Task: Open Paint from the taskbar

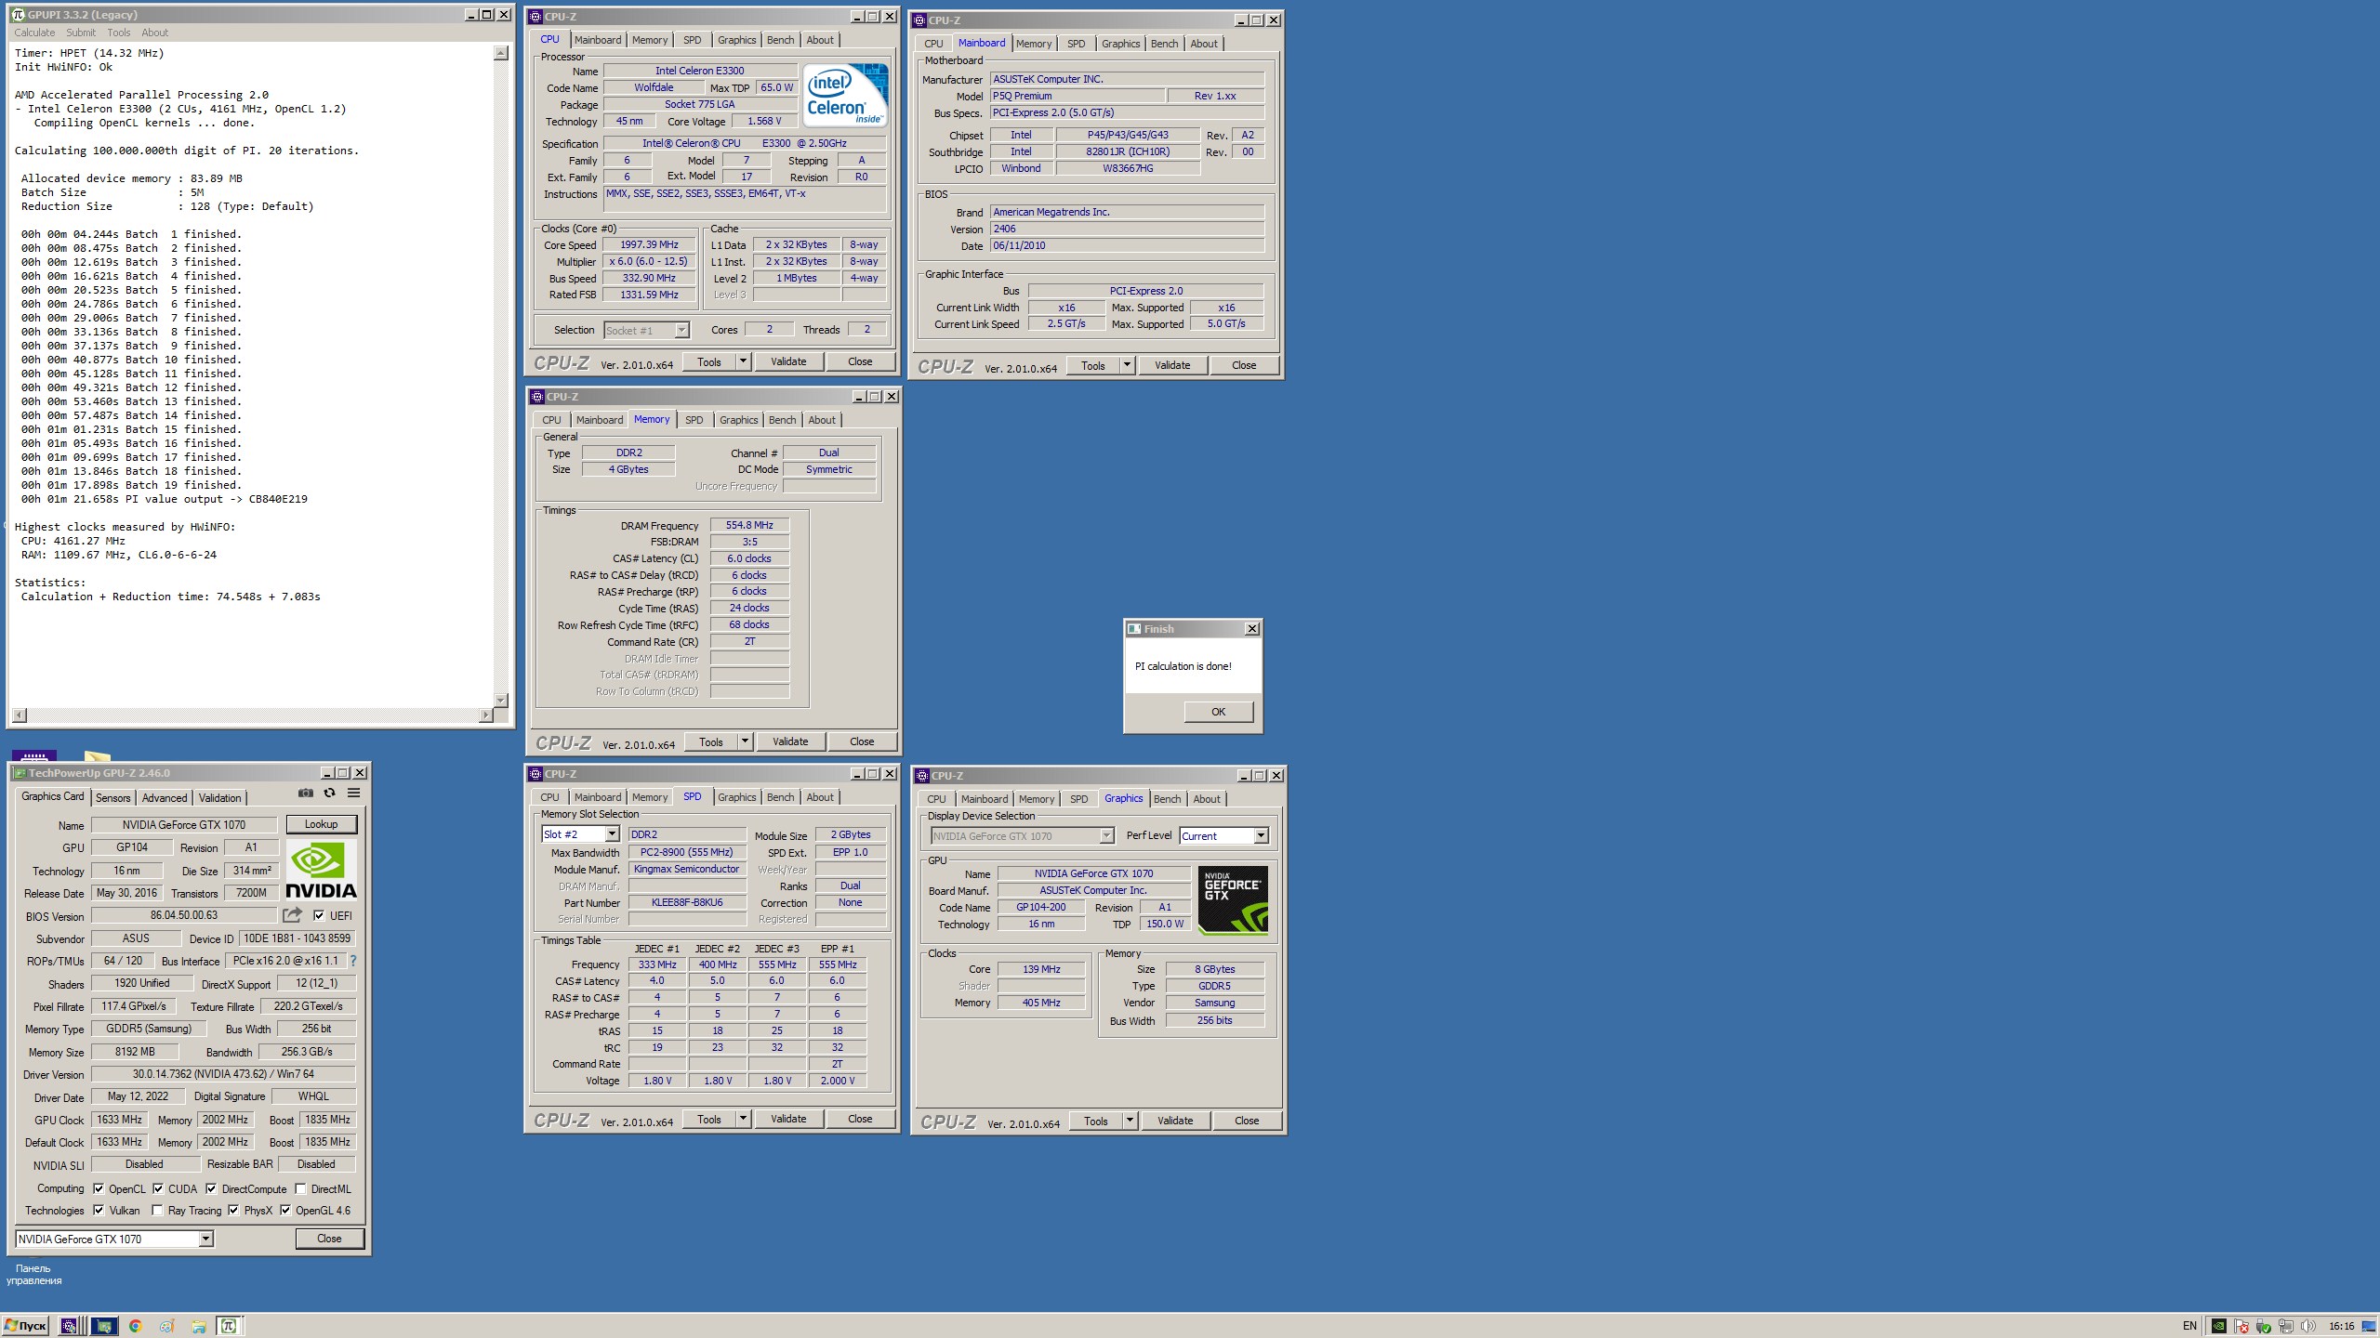Action: pyautogui.click(x=167, y=1326)
